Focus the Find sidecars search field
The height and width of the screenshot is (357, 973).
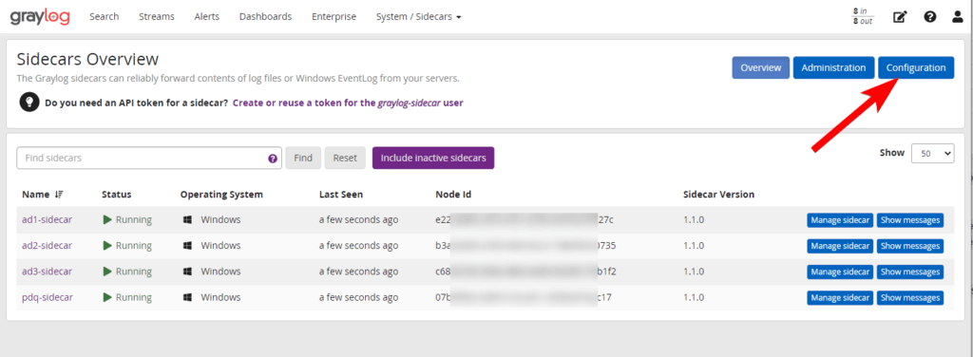[149, 158]
